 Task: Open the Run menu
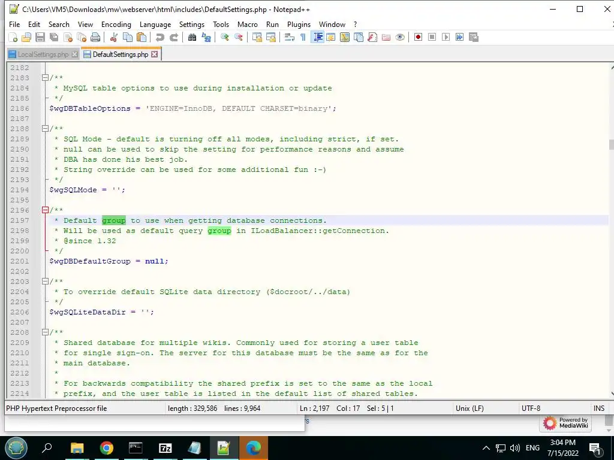tap(273, 24)
